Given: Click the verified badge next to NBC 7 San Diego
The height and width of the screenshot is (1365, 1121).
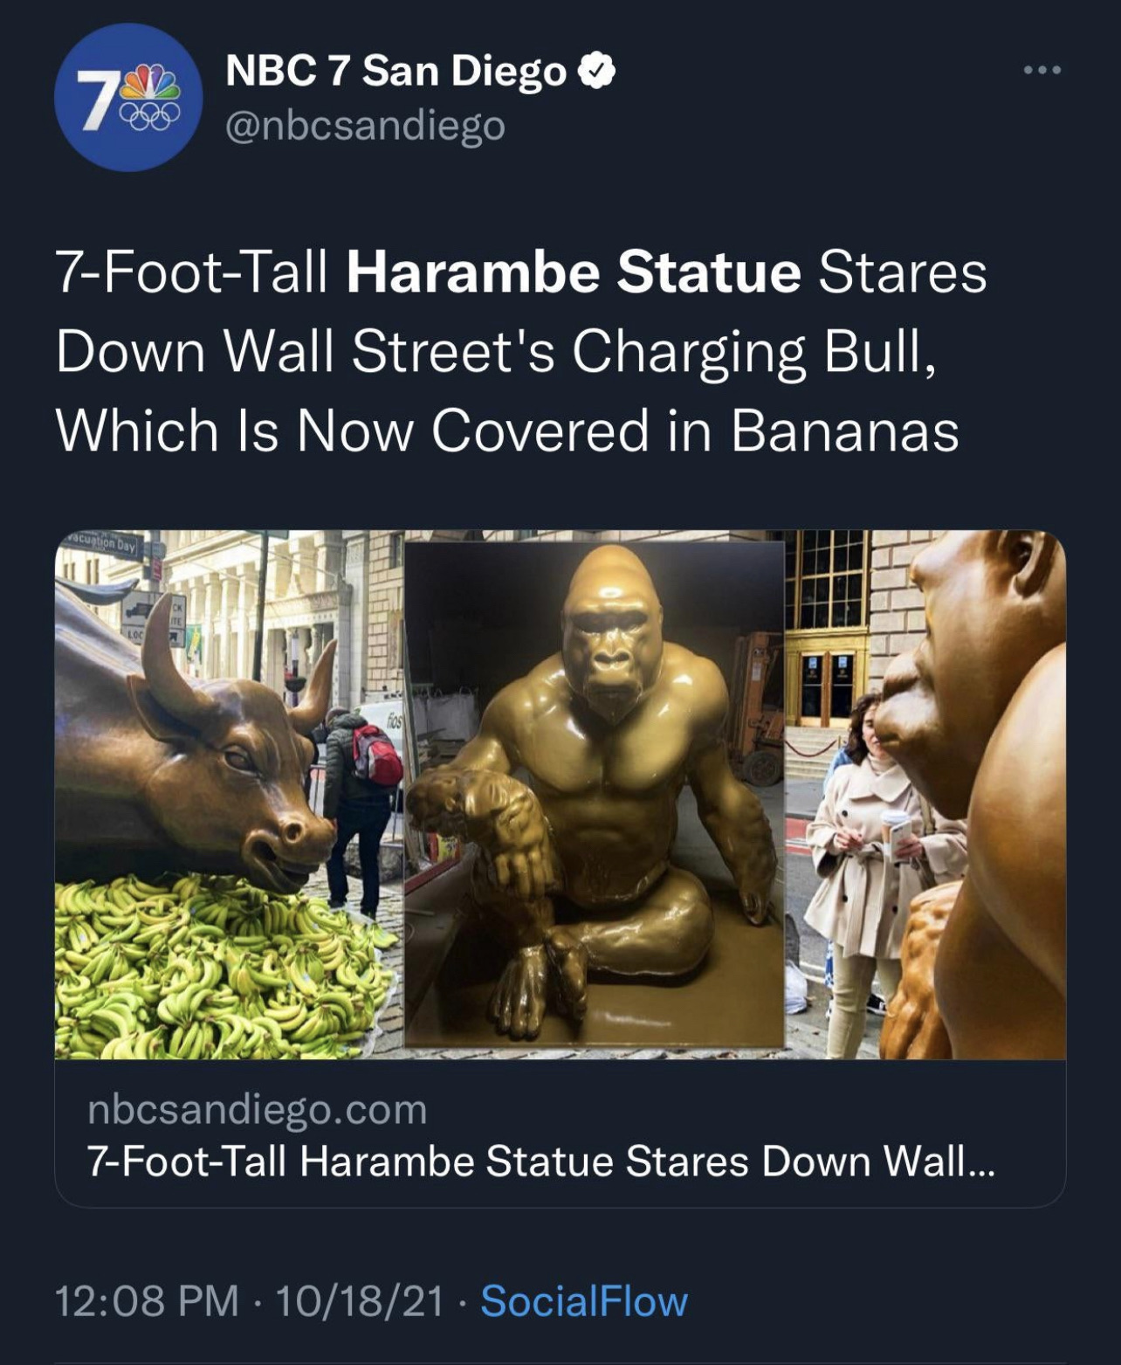Looking at the screenshot, I should tap(600, 72).
